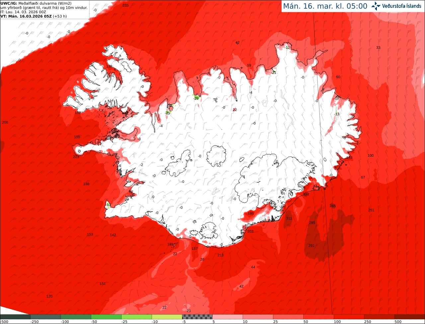
Task: Click the map value -12
Action: tap(287, 48)
